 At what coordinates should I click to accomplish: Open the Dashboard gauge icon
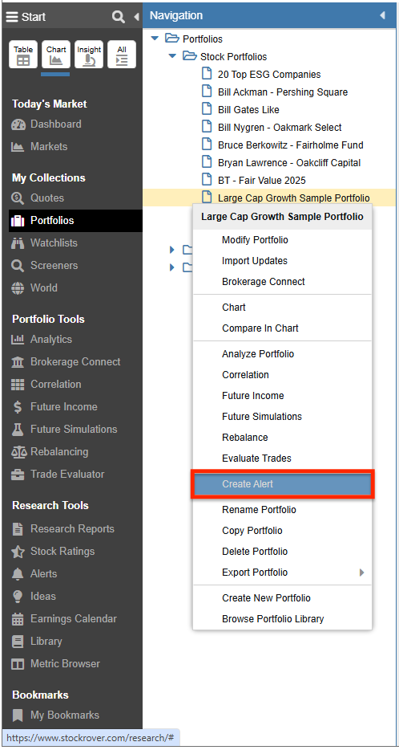tap(18, 124)
